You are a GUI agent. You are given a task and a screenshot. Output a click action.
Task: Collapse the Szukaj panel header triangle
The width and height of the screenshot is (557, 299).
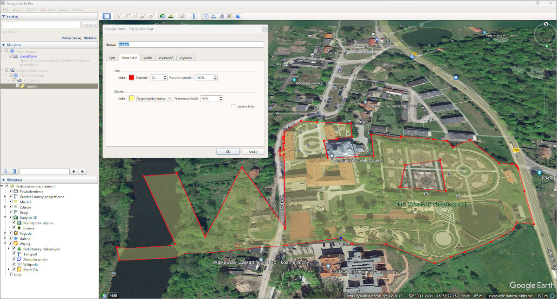4,16
